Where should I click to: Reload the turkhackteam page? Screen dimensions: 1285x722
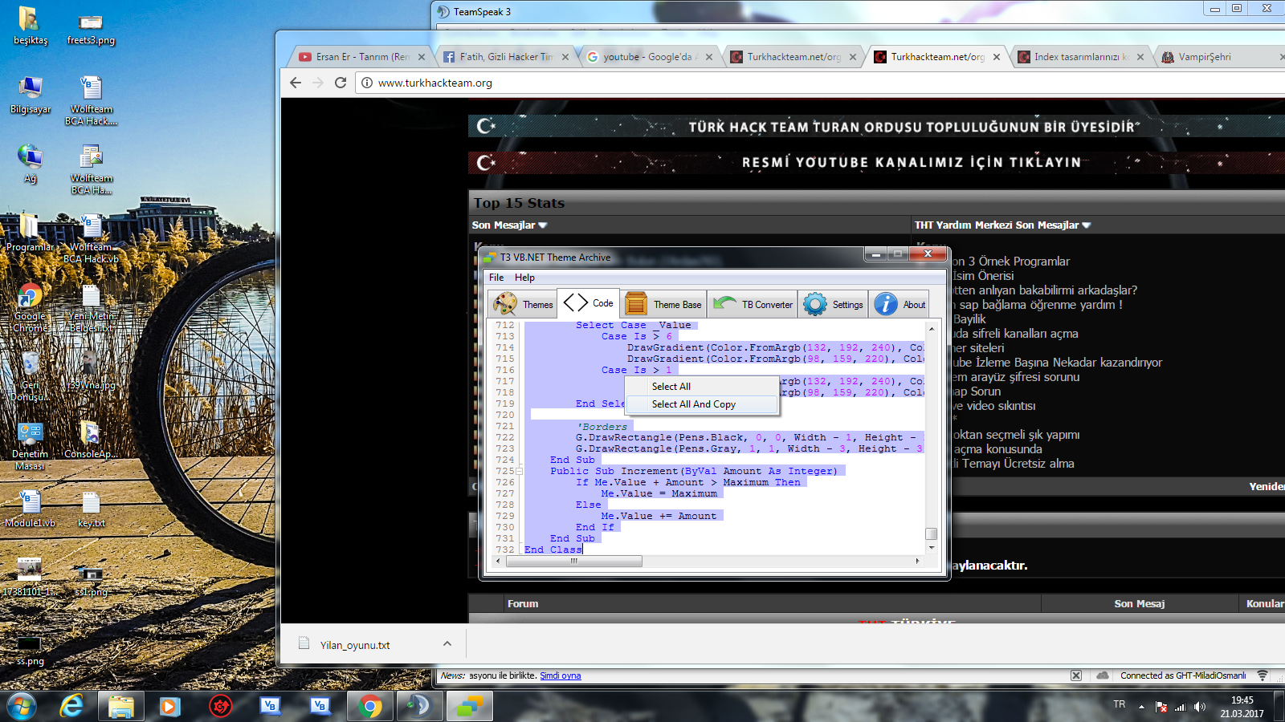click(x=341, y=83)
